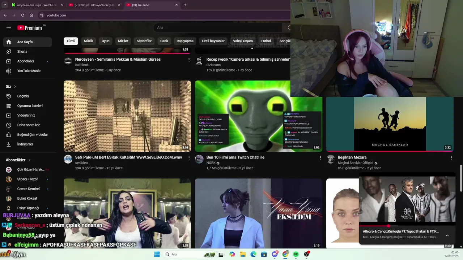Open OBS Studio from taskbar
Screen dimensions: 463x260
(x=306, y=254)
